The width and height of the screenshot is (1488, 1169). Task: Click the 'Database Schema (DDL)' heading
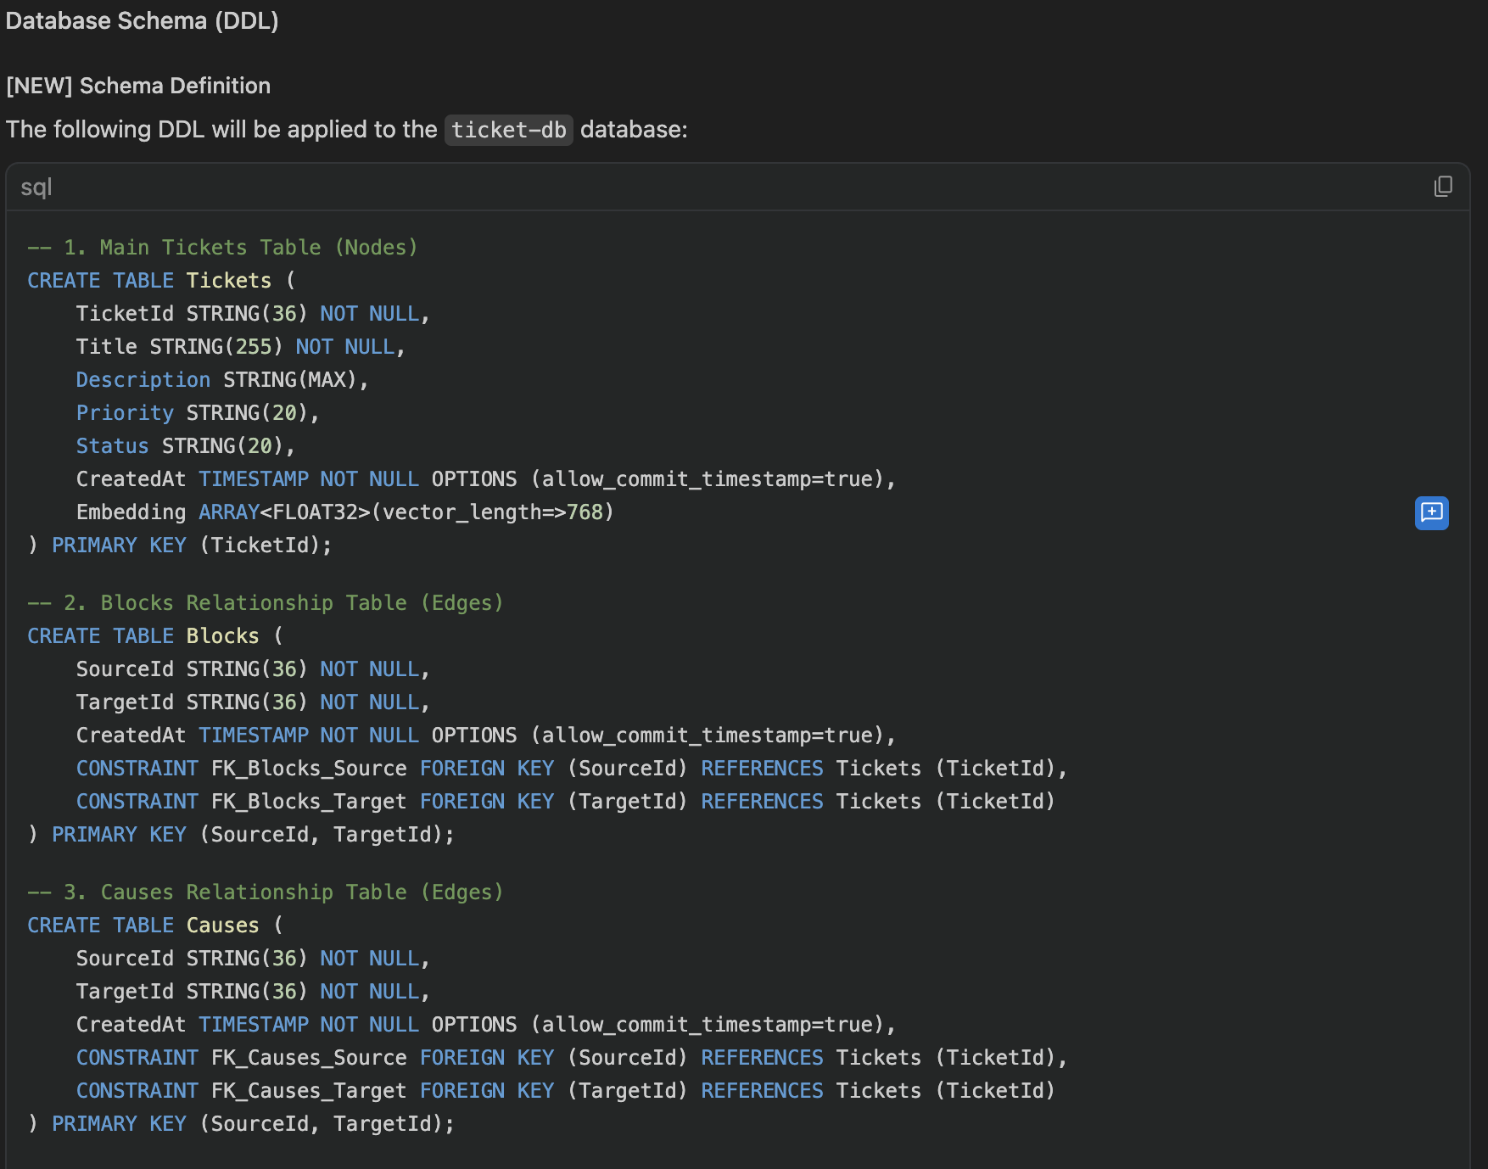143,20
